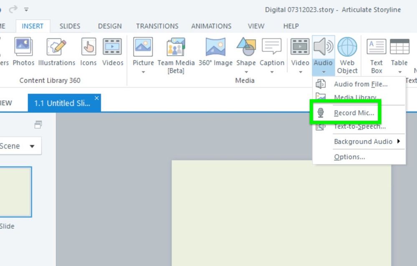Open audio Options menu item
This screenshot has width=417, height=266.
pyautogui.click(x=359, y=157)
